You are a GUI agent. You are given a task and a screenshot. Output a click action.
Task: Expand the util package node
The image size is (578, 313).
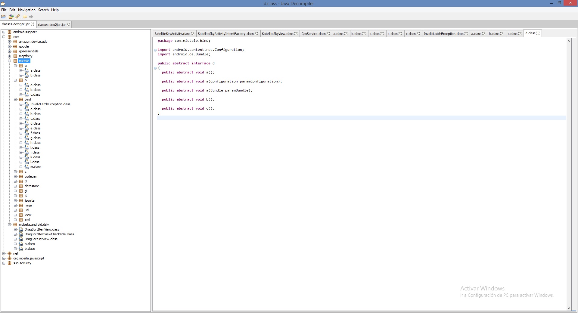pyautogui.click(x=15, y=210)
